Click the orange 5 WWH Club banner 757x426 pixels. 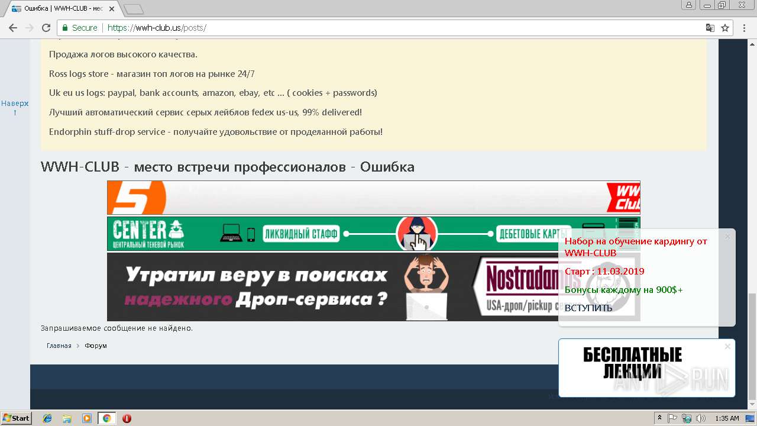[373, 198]
